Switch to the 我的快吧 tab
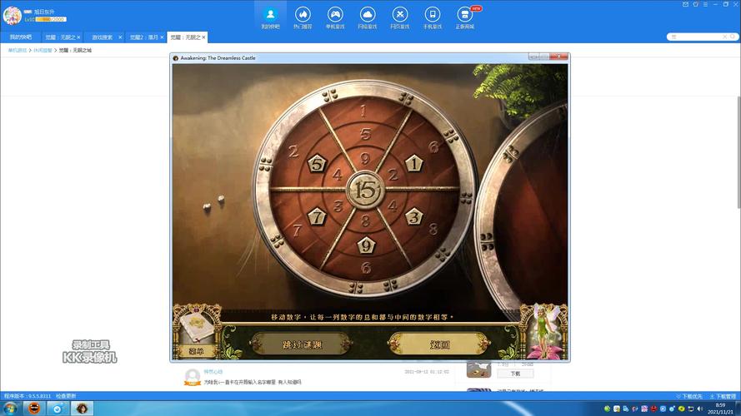741x416 pixels. tap(20, 37)
